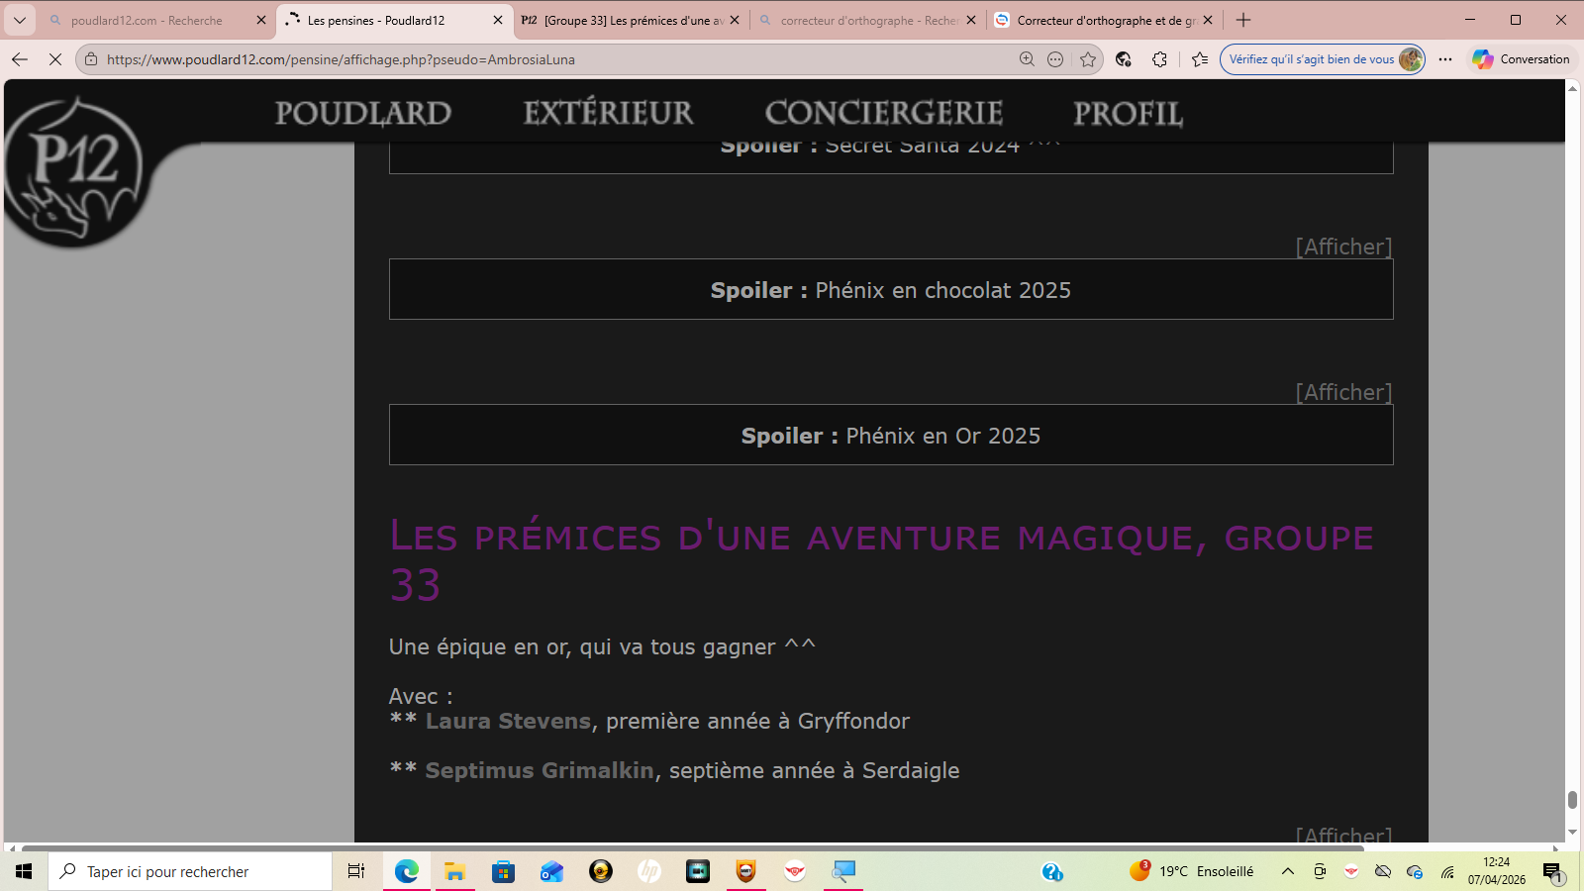1584x891 pixels.
Task: Click the Secret Santa 2024 spoiler box
Action: coord(891,156)
